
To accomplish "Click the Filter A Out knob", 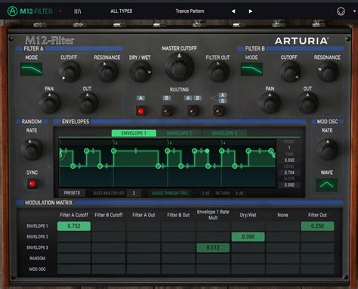I will [88, 103].
